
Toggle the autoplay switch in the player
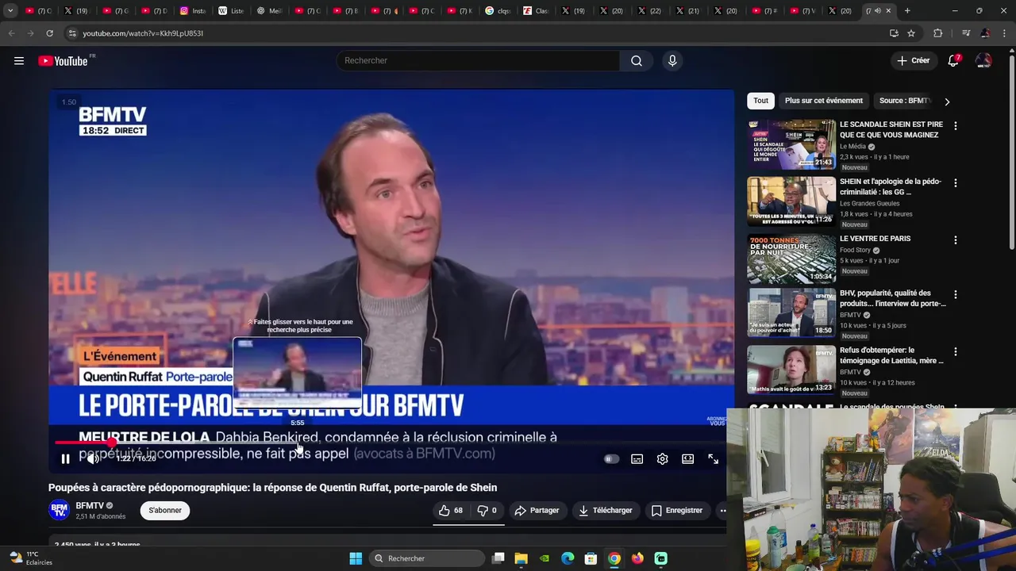(611, 459)
